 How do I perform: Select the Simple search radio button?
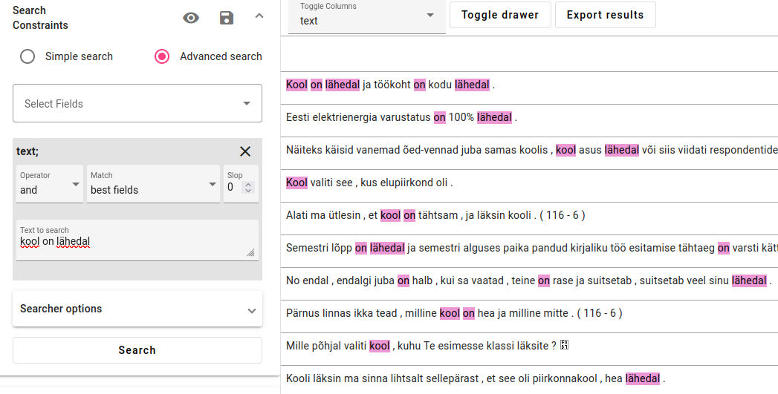(x=27, y=56)
